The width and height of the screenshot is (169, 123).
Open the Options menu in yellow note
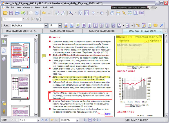155,41
